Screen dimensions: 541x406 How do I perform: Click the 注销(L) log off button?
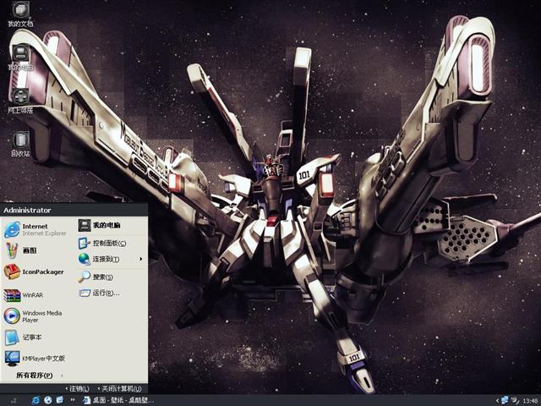coord(77,389)
